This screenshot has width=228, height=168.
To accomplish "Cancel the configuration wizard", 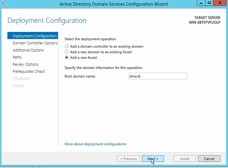I will pos(209,159).
